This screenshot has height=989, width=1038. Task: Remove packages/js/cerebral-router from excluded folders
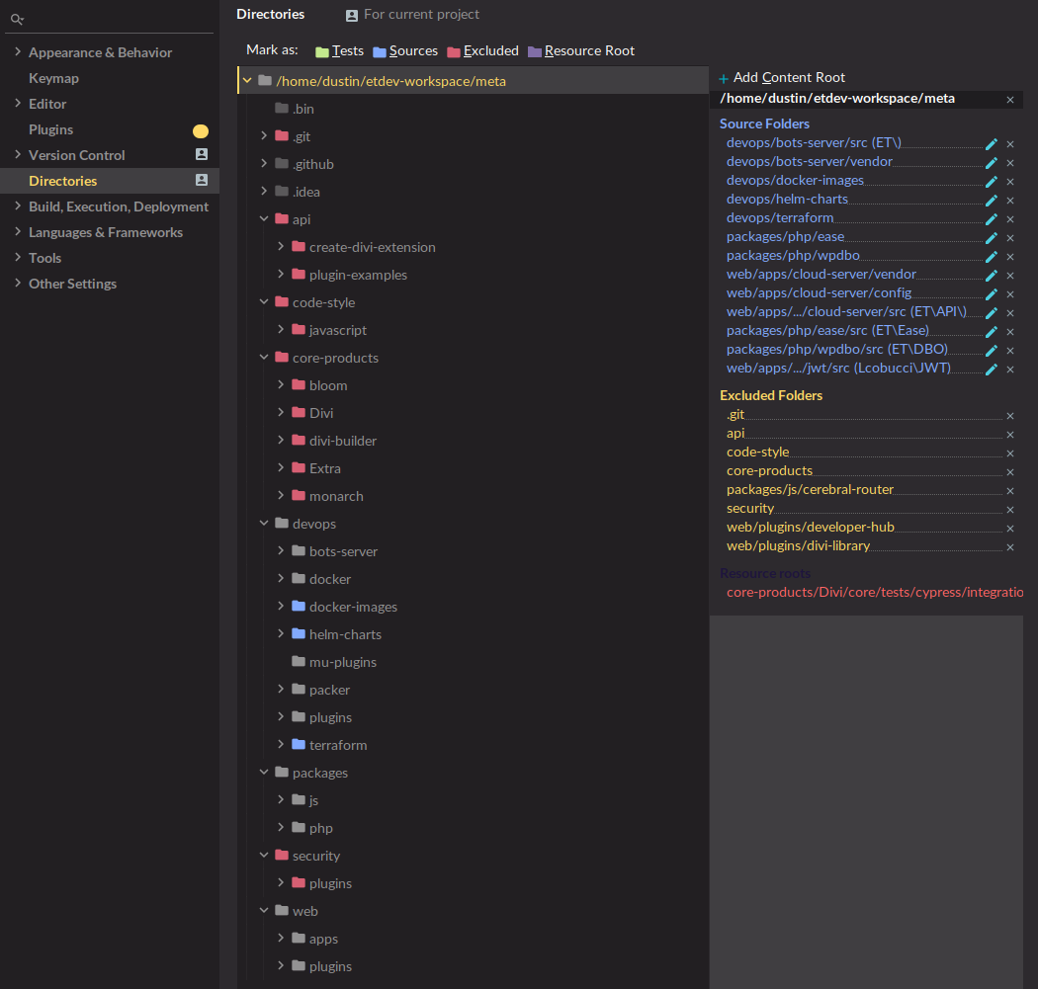[x=1010, y=491]
